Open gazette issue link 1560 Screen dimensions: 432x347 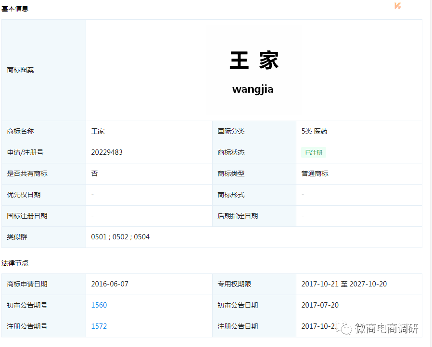pos(98,305)
